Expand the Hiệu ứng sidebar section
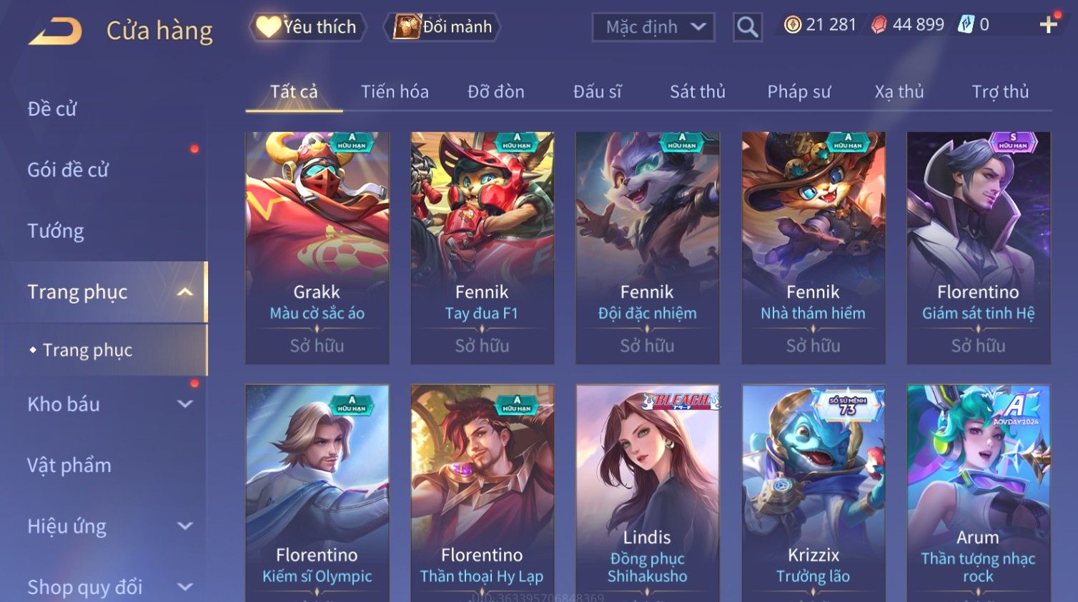This screenshot has width=1078, height=602. (185, 526)
